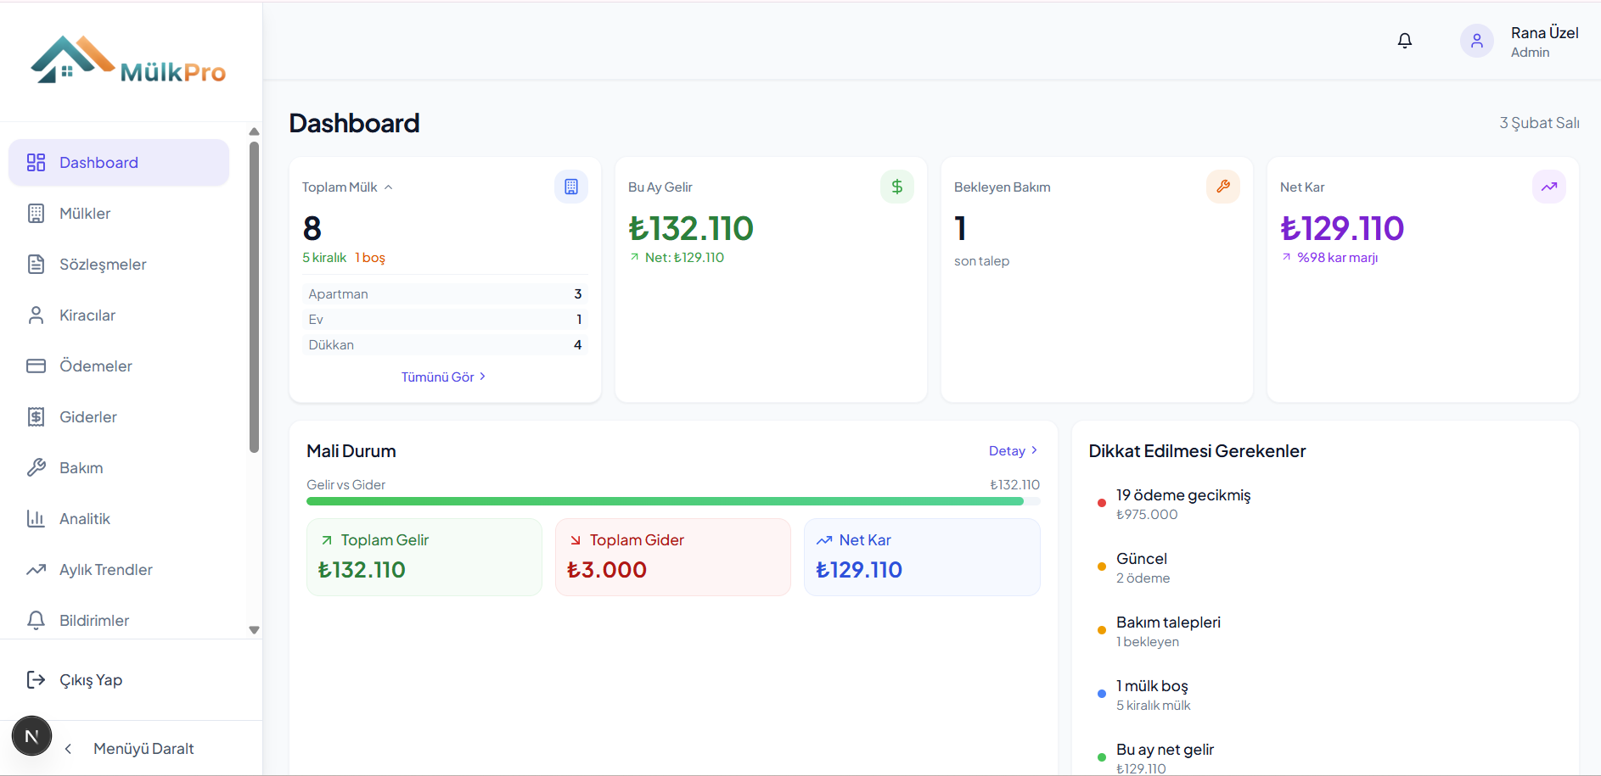Screen dimensions: 1601x776
Task: Log out using Çıkış Yap
Action: (90, 680)
